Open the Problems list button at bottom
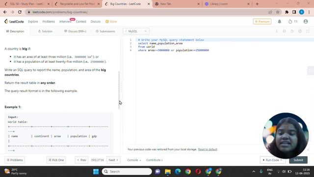Image resolution: width=314 pixels, height=177 pixels. point(15,160)
